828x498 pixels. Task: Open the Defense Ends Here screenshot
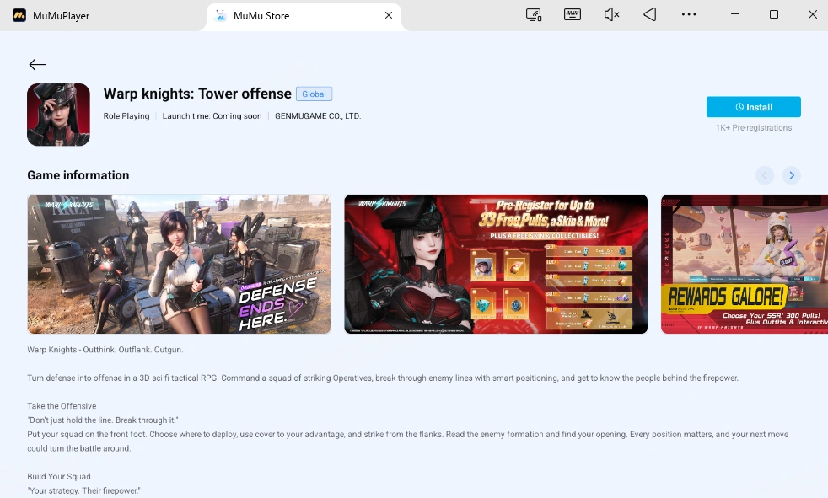coord(180,264)
